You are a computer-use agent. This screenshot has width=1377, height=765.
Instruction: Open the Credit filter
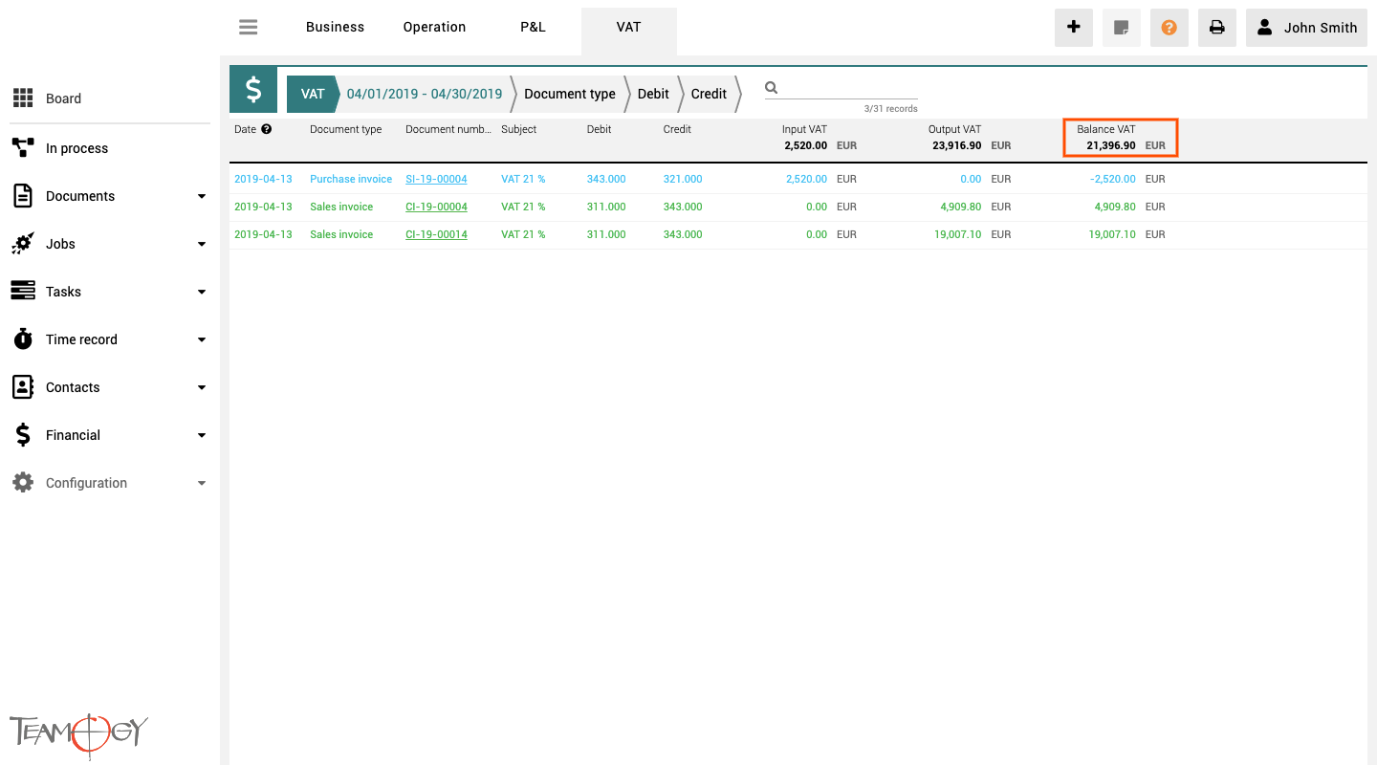click(709, 94)
